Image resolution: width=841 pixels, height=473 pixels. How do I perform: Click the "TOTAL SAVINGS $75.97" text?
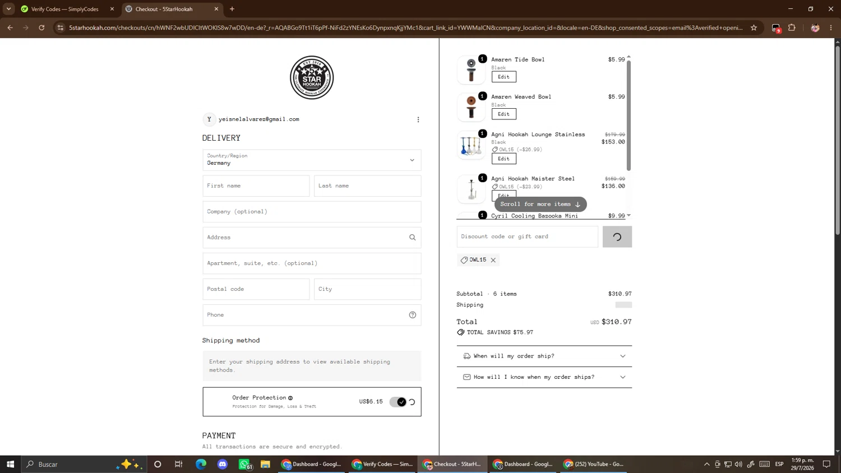500,332
